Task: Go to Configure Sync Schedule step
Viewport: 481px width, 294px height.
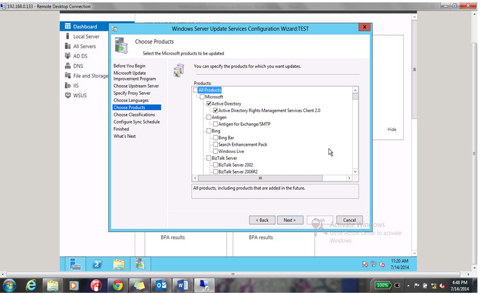Action: (137, 122)
